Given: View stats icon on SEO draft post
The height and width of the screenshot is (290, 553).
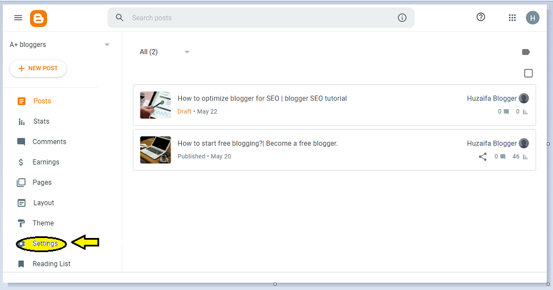Looking at the screenshot, I should pyautogui.click(x=525, y=112).
